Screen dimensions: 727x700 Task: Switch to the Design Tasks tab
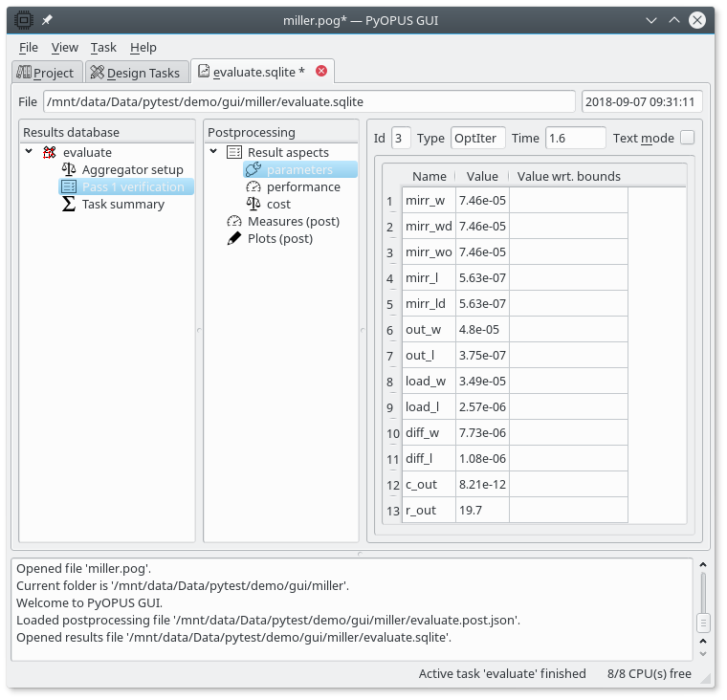point(135,73)
